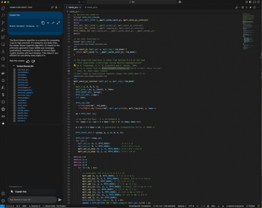262x208 pixels.
Task: Copy the code snippet in chat
Action: (43, 22)
